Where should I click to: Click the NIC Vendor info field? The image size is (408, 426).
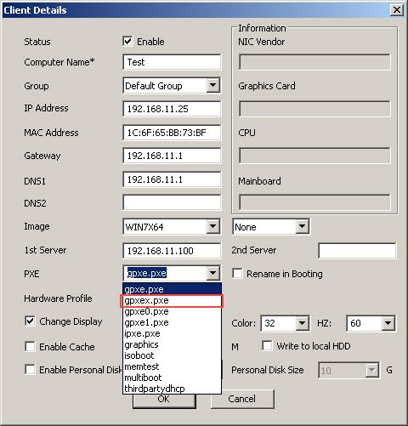314,62
